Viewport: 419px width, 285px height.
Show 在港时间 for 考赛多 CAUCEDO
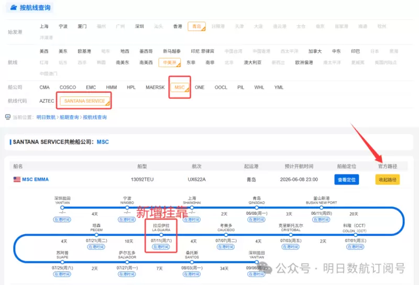226,247
